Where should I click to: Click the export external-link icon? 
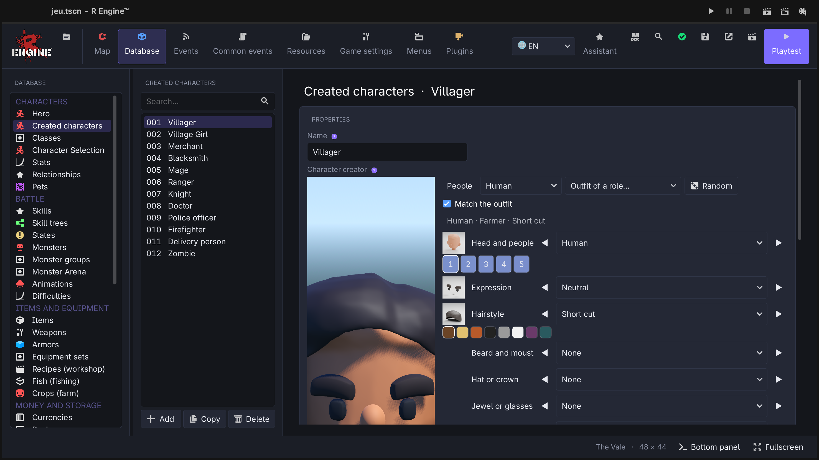coord(728,37)
